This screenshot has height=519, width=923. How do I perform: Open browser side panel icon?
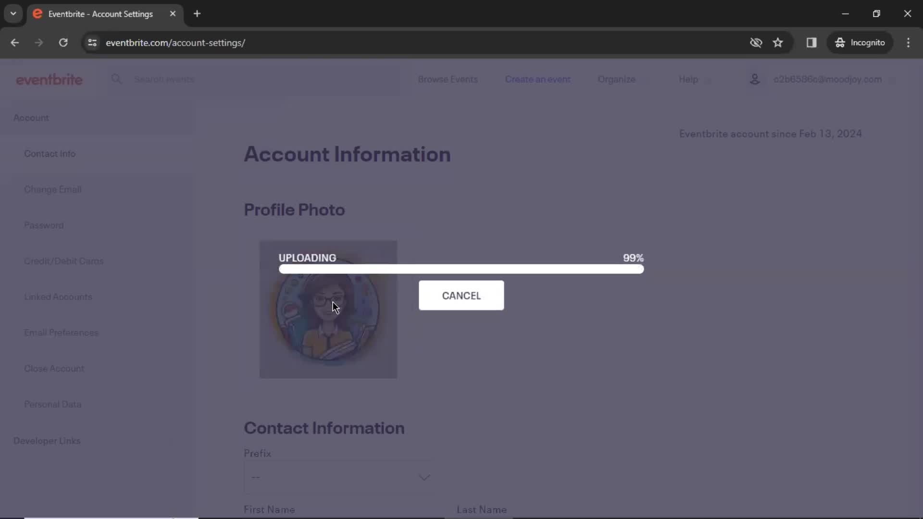pyautogui.click(x=811, y=43)
